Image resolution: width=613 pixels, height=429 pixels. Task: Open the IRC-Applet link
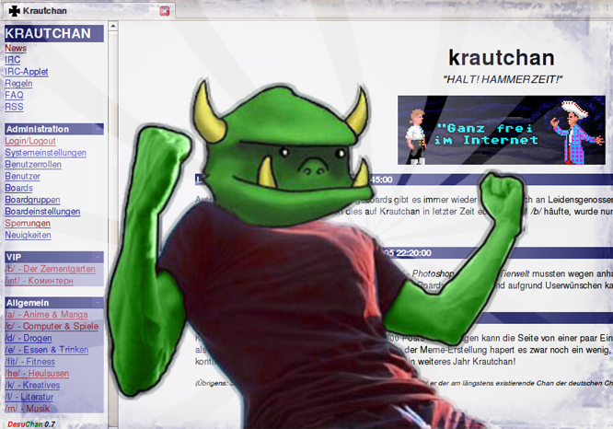26,72
